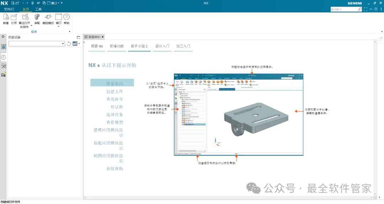Open the process studio sidebar tab icon

point(4,66)
